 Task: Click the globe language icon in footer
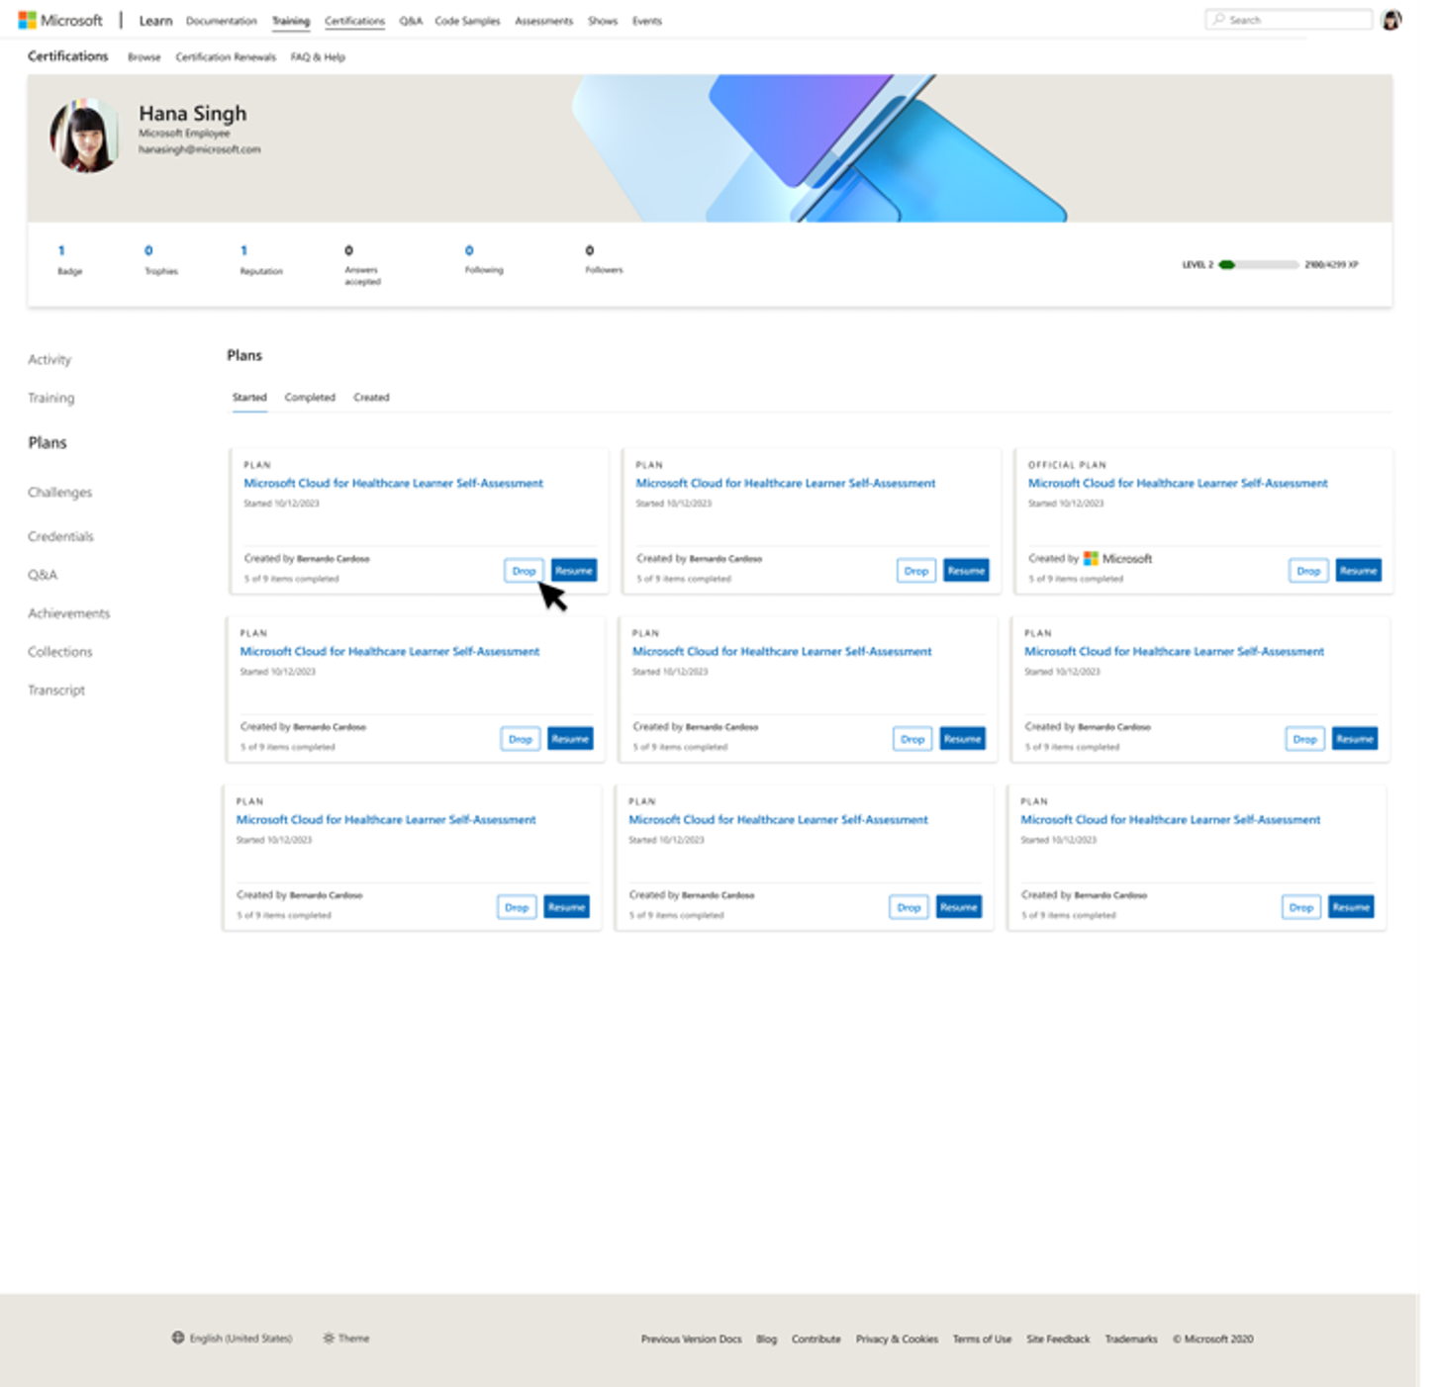[x=179, y=1338]
